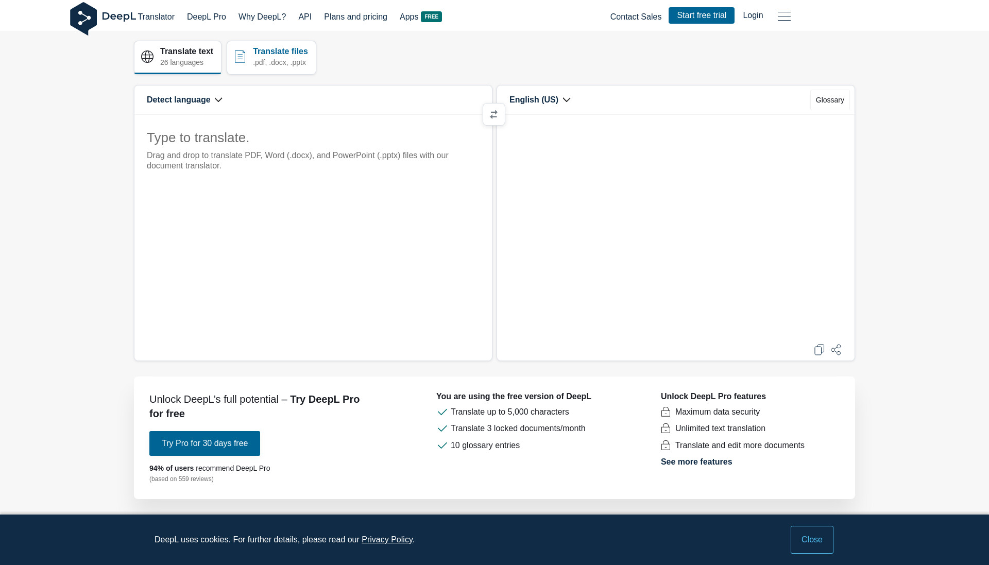Go to the API page
This screenshot has width=989, height=565.
click(305, 16)
